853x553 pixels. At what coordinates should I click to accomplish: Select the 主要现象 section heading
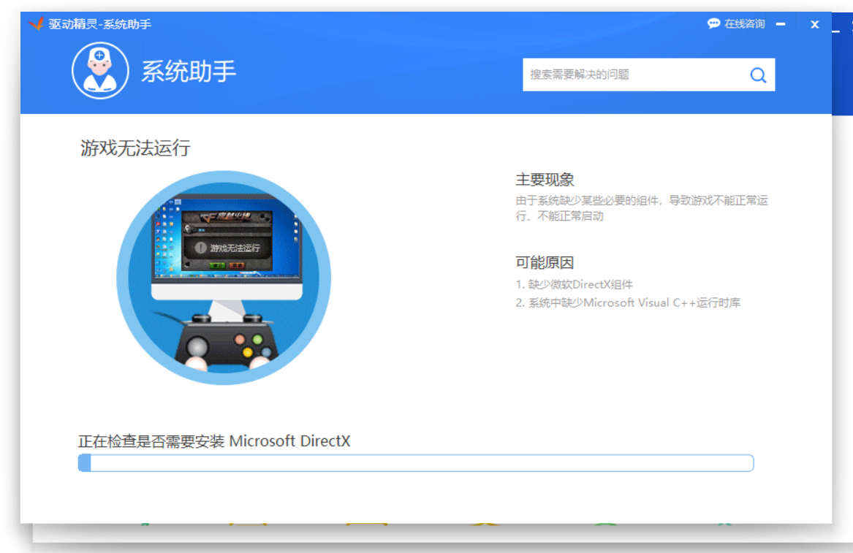click(x=545, y=180)
